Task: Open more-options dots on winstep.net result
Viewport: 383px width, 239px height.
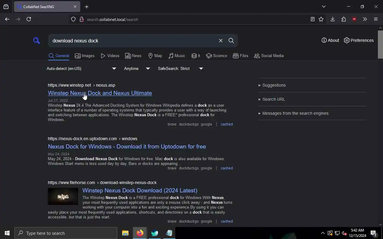Action: pyautogui.click(x=216, y=124)
